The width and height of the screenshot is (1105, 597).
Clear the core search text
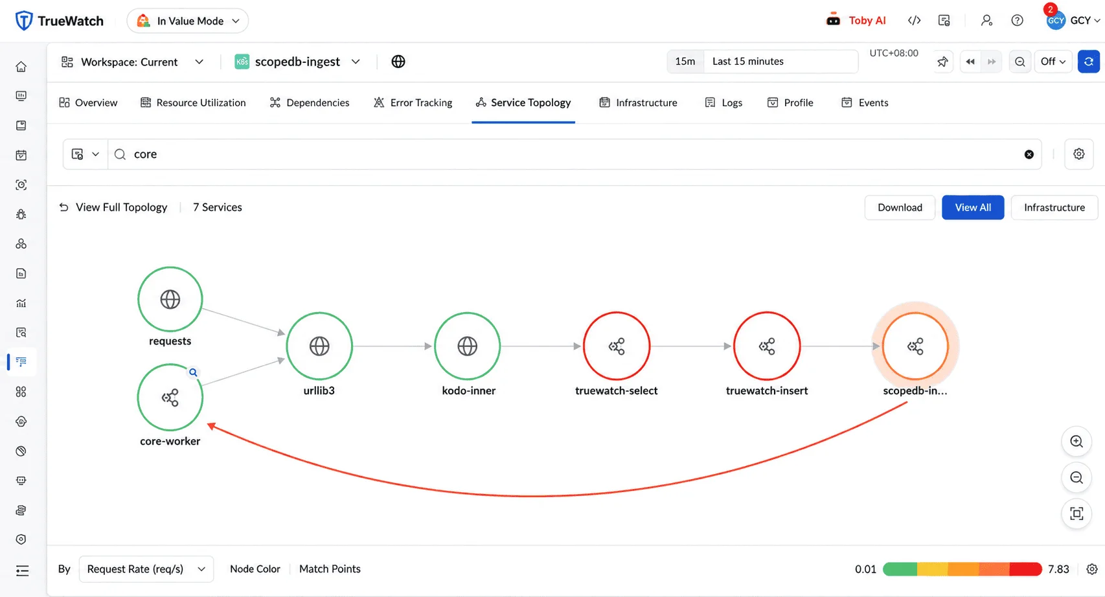coord(1029,154)
